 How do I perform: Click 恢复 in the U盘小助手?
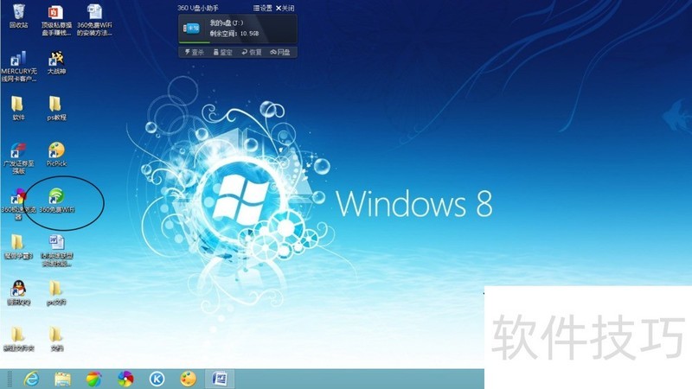click(x=252, y=52)
